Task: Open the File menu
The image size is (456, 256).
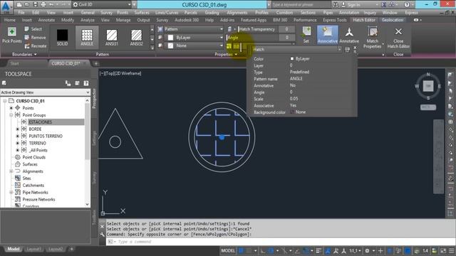Action: pyautogui.click(x=21, y=13)
